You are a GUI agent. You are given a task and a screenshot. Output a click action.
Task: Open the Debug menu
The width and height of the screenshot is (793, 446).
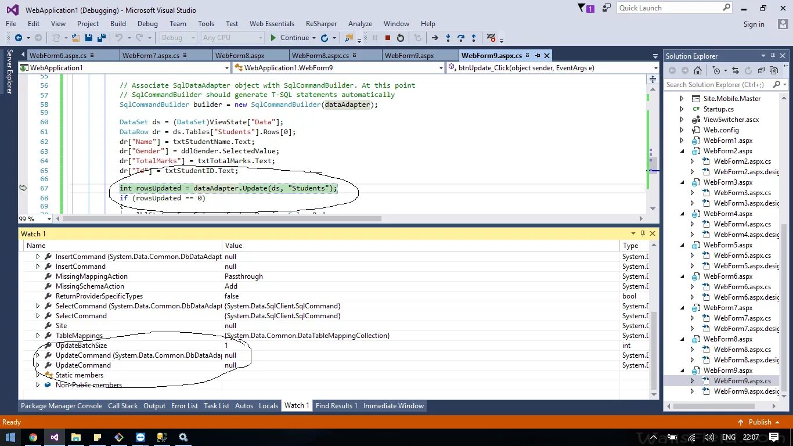pyautogui.click(x=147, y=24)
